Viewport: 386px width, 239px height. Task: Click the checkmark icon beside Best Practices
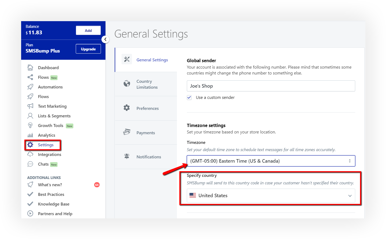tap(30, 194)
